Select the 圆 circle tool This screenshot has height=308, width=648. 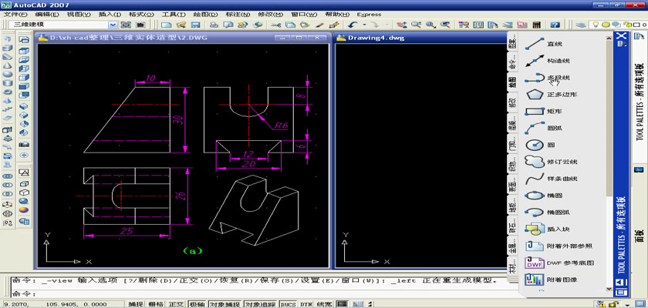coord(542,145)
